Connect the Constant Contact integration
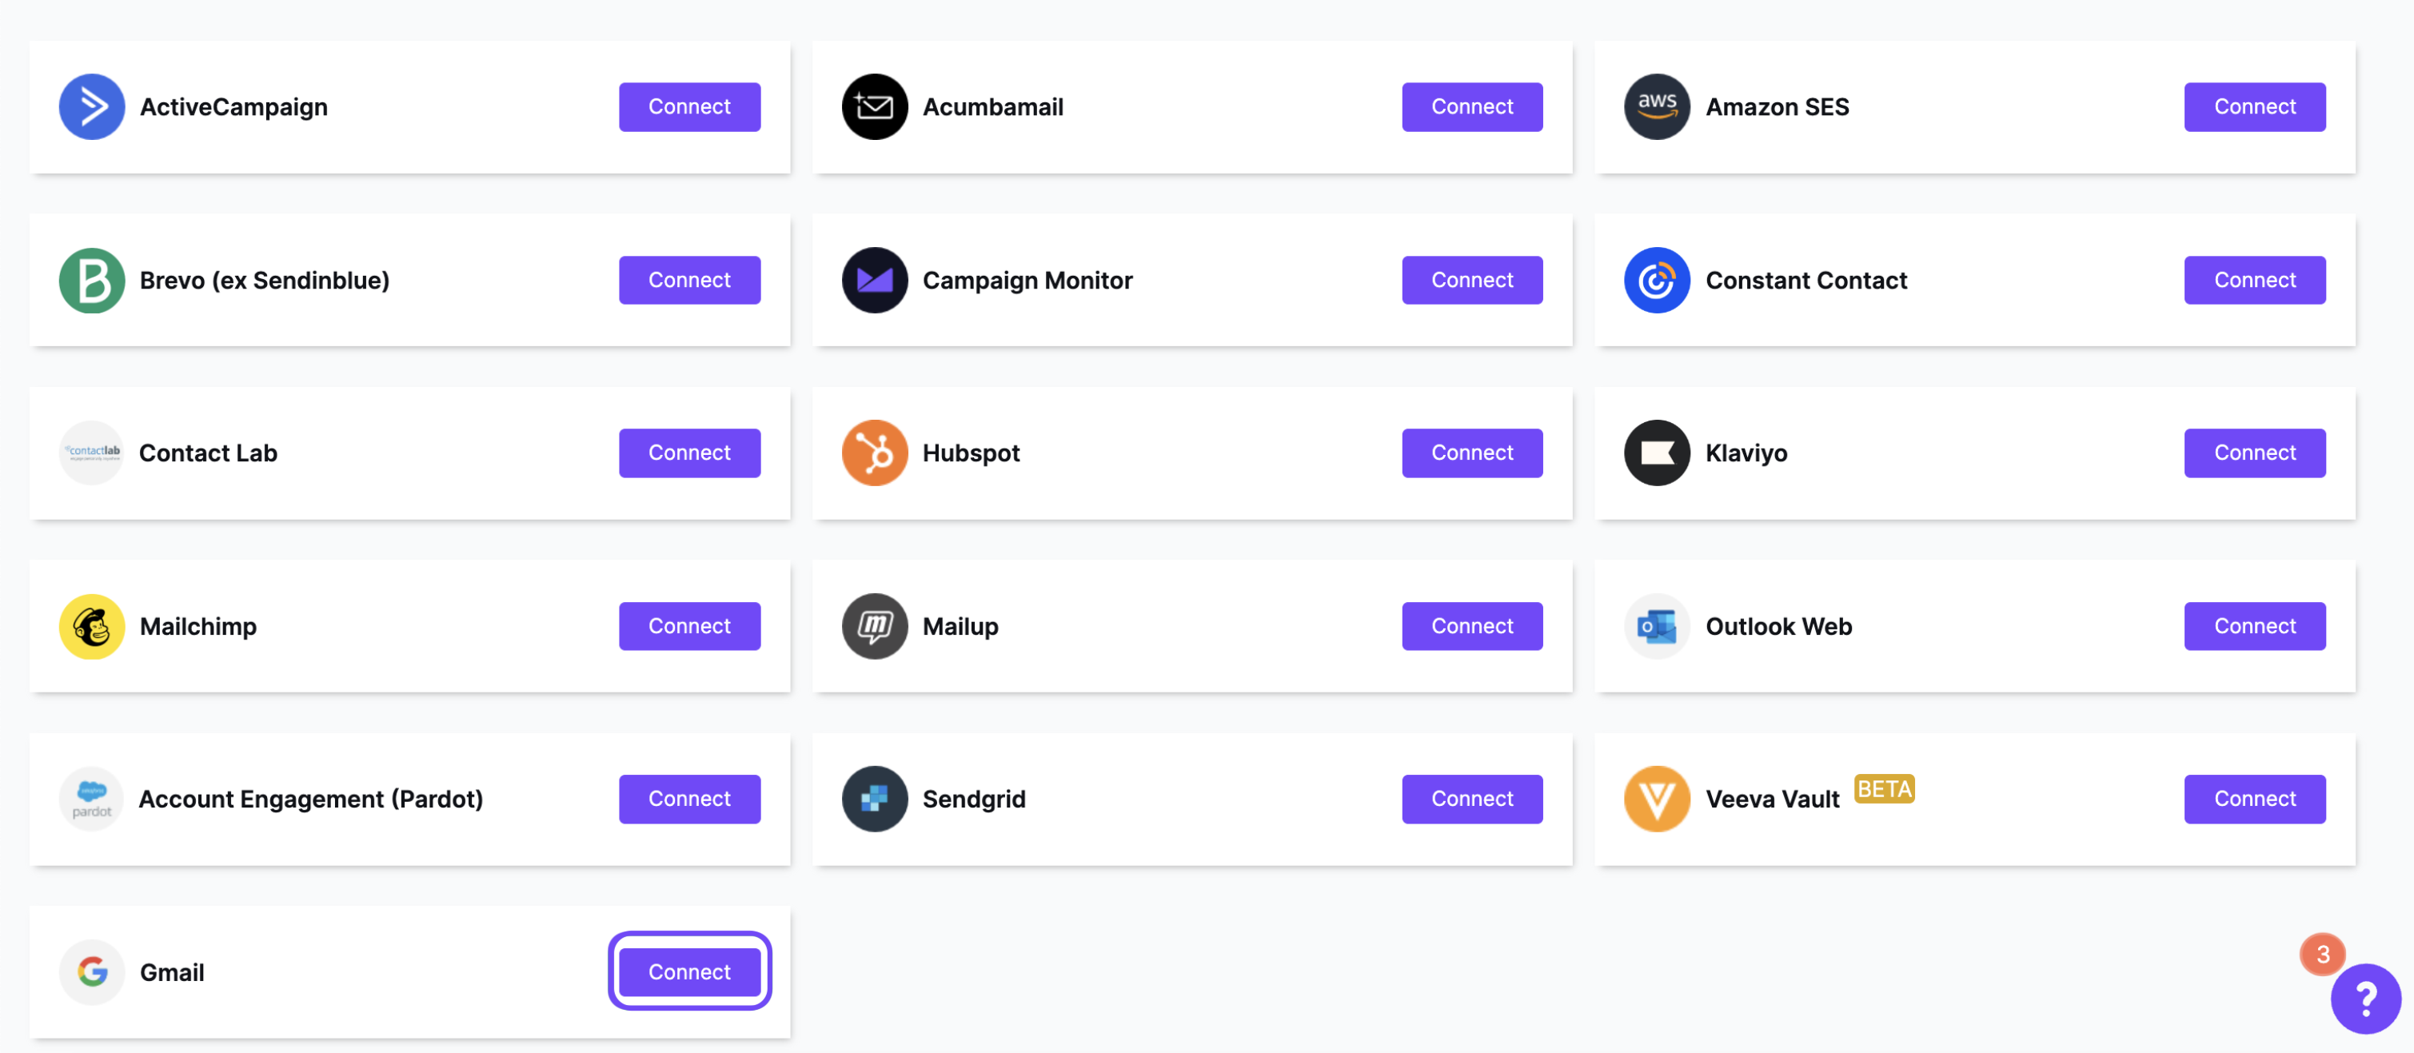2414x1053 pixels. pos(2255,280)
